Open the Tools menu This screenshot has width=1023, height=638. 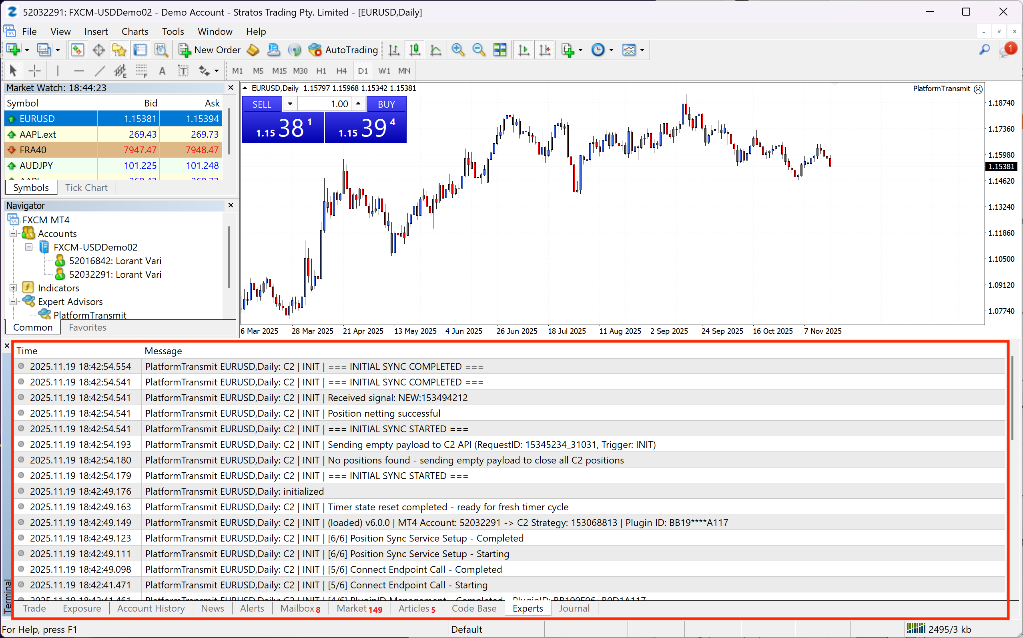173,32
